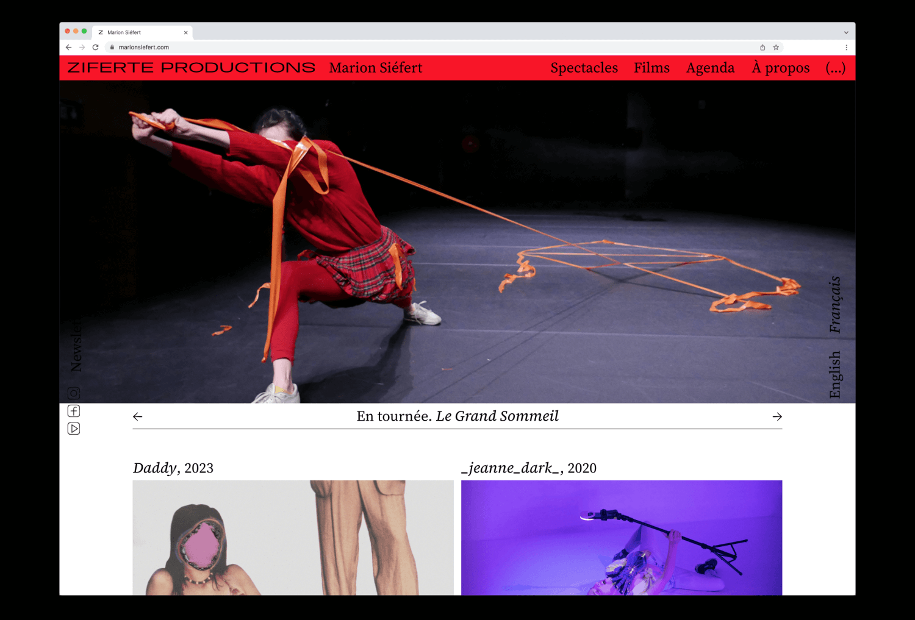This screenshot has height=620, width=915.
Task: Open the Films menu item
Action: (651, 68)
